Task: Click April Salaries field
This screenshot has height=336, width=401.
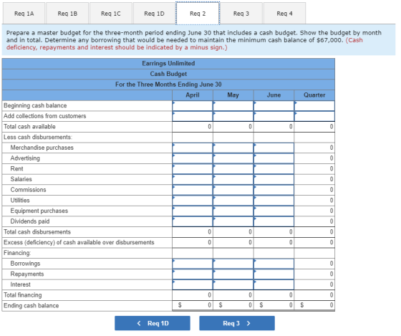Action: pos(193,179)
